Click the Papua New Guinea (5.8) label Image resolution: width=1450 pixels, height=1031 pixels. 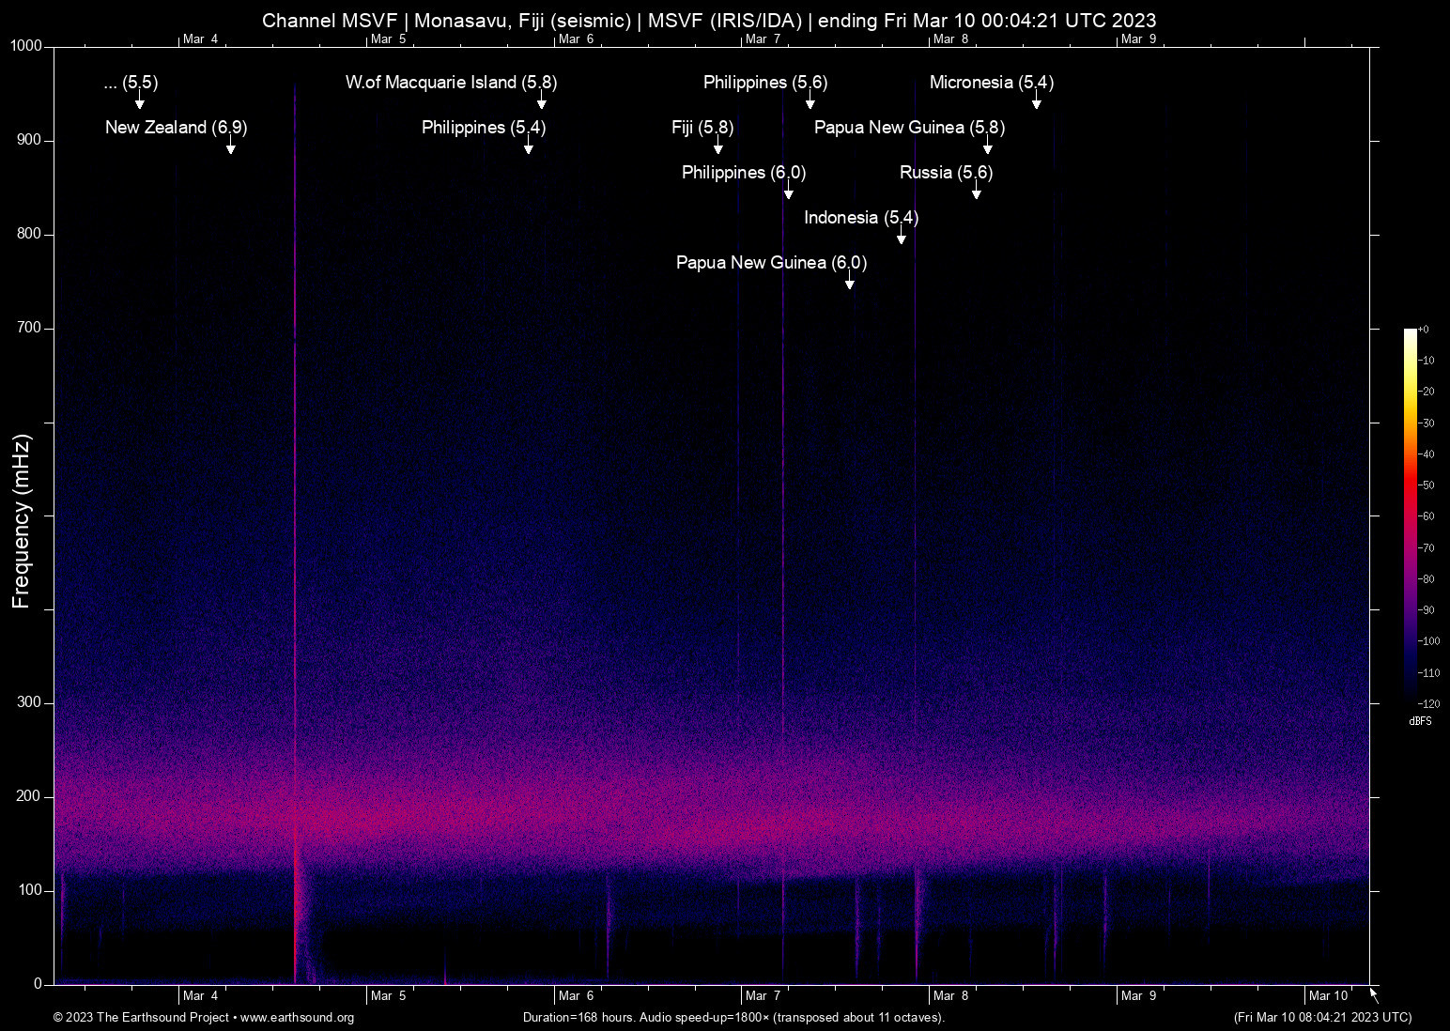pos(908,128)
